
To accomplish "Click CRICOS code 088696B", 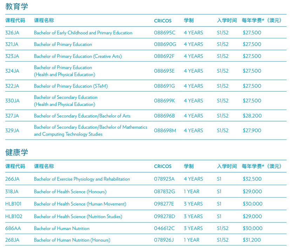I will [164, 116].
